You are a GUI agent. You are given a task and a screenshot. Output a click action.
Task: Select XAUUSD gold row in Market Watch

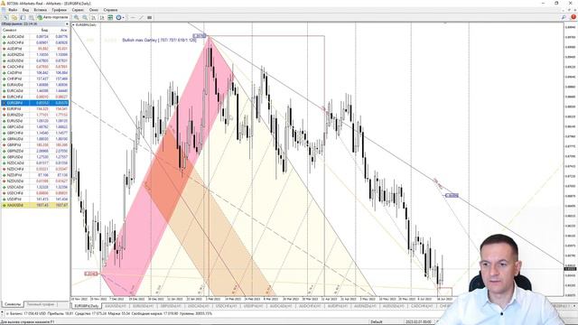tap(35, 205)
